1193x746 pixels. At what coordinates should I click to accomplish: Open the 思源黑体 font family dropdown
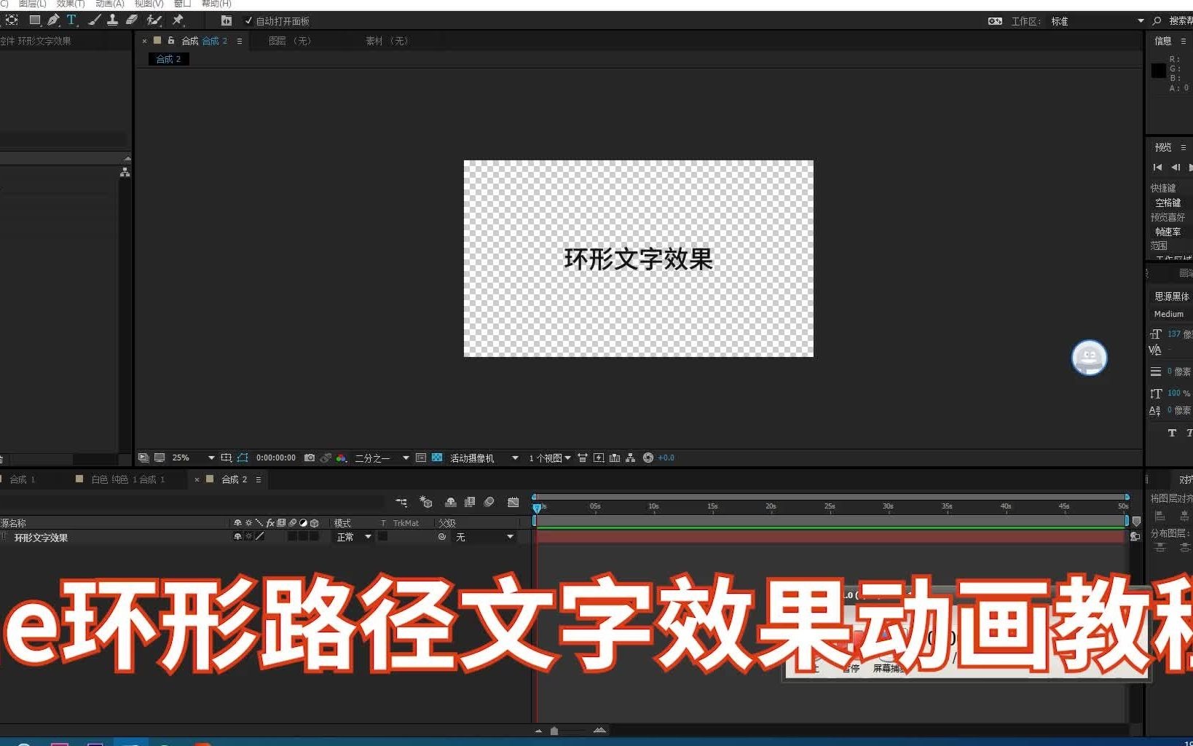coord(1171,297)
